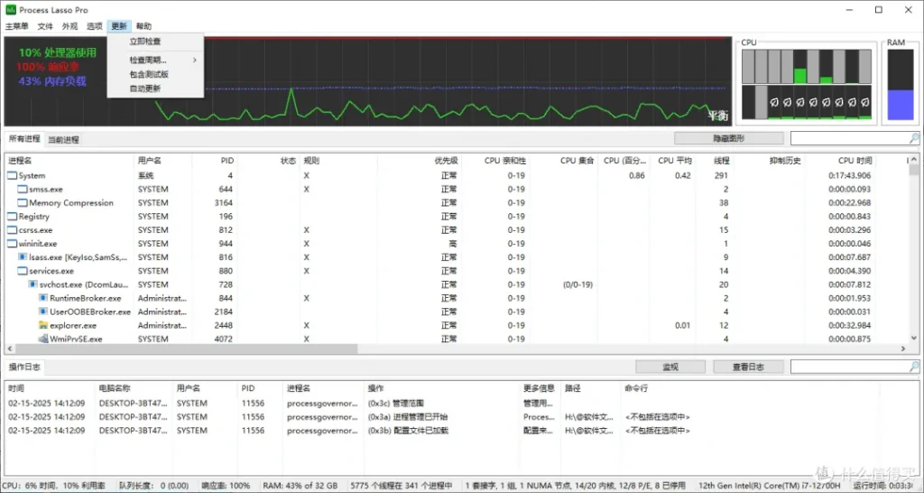The width and height of the screenshot is (924, 493).
Task: Click the 高 priority cell of wininit.exe
Action: tap(453, 244)
